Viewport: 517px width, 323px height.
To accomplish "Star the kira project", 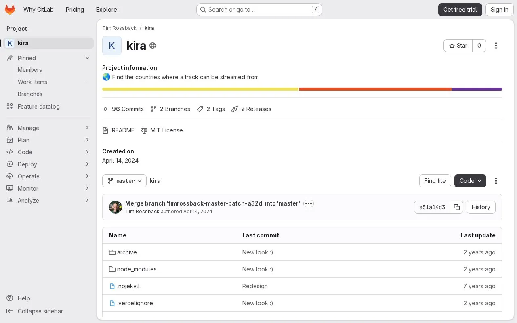I will [x=458, y=46].
